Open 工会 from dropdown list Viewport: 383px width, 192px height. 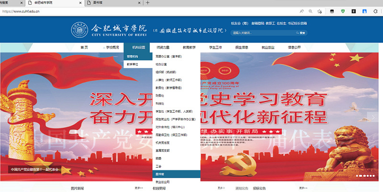click(176, 166)
